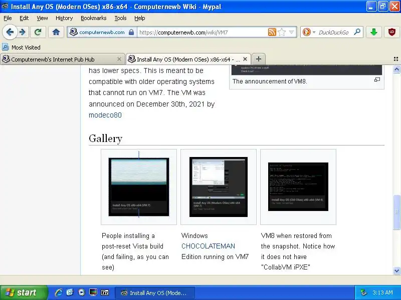401x300 pixels.
Task: Open the VM8 snapshot thumbnail
Action: pyautogui.click(x=298, y=186)
